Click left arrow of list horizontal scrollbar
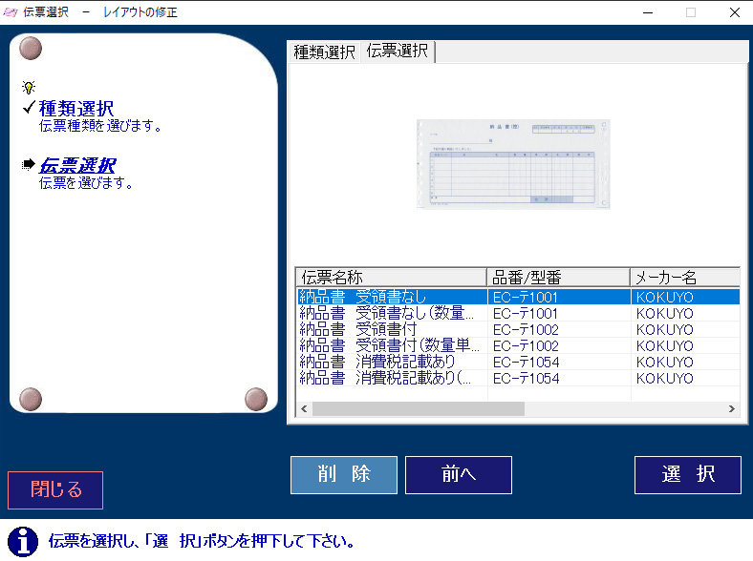 click(x=304, y=408)
